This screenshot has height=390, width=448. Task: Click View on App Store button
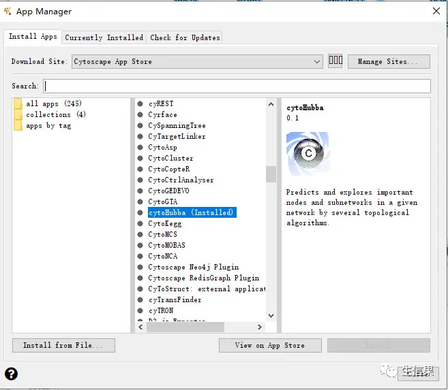[270, 345]
